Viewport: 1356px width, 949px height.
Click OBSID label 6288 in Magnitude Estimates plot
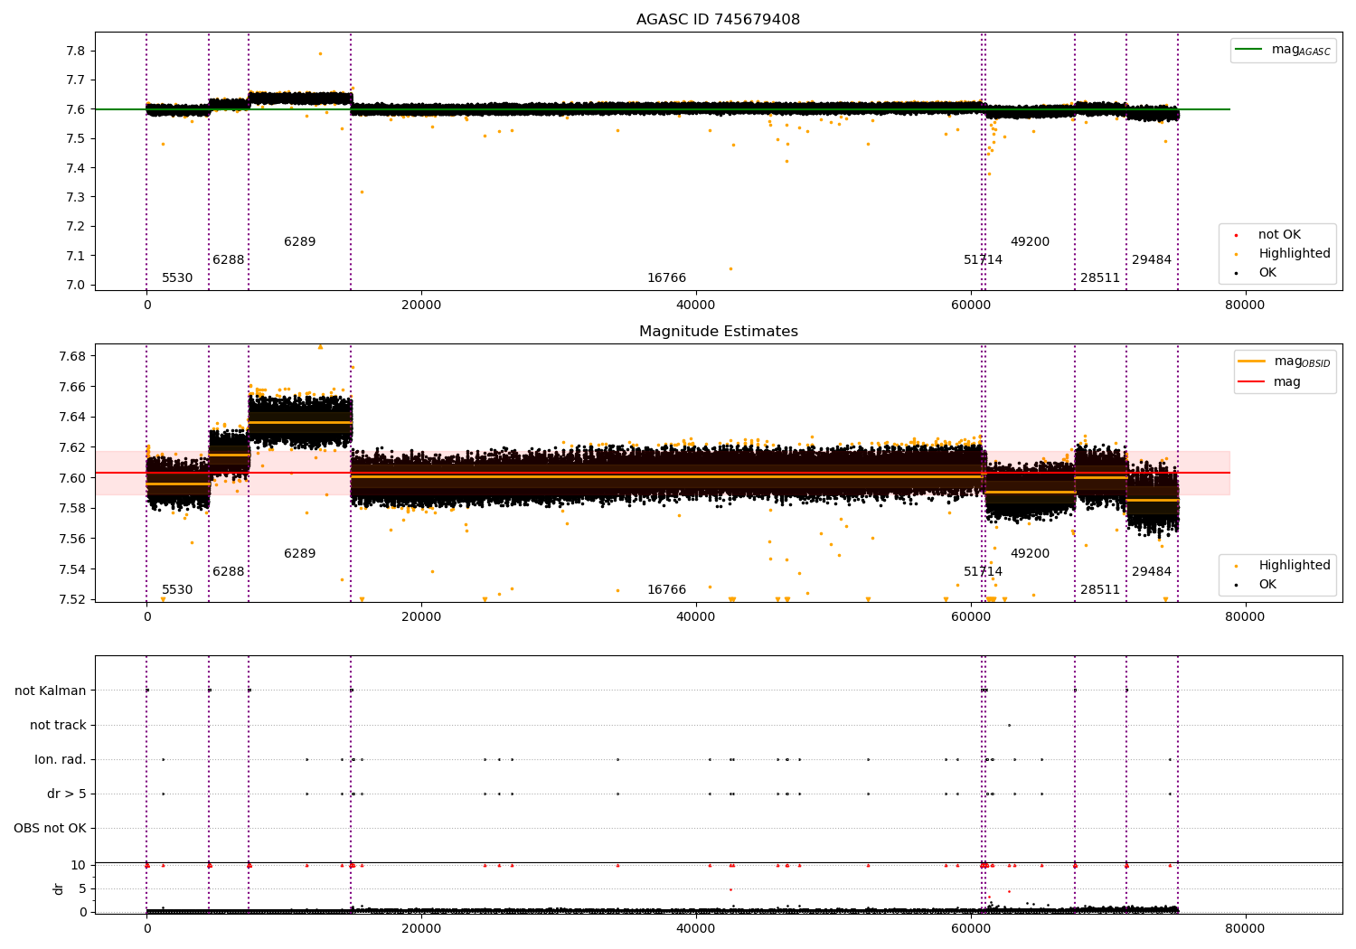(x=229, y=572)
